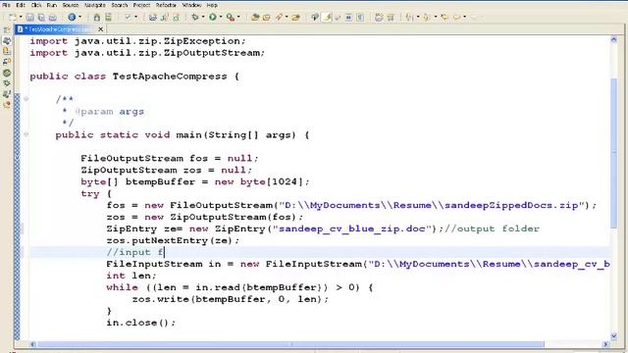Toggle the Mark Occurrences highlighter button
This screenshot has height=353, width=628.
click(x=327, y=18)
